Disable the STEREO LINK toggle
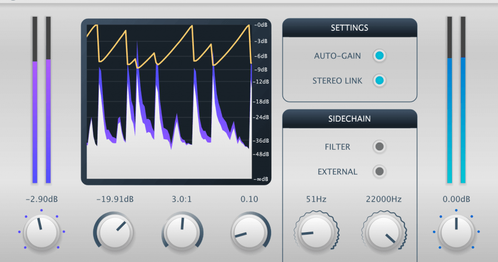The width and height of the screenshot is (498, 262). [379, 80]
